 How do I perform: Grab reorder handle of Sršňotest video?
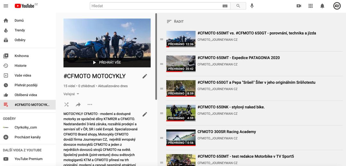tap(161, 88)
